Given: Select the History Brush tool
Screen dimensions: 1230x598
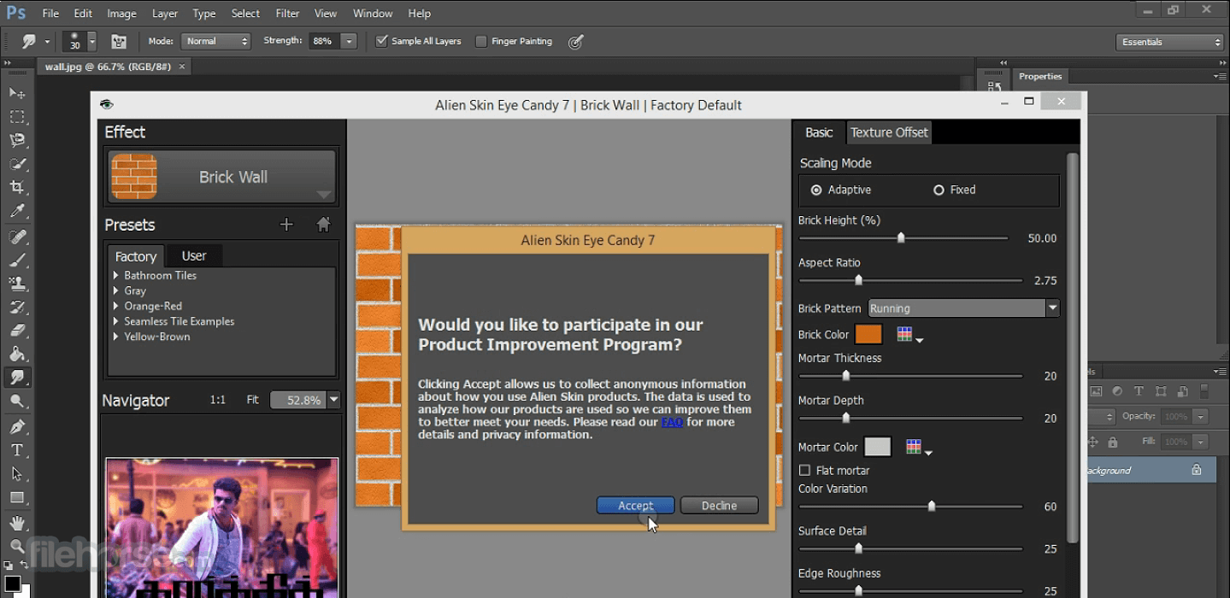Looking at the screenshot, I should [17, 307].
